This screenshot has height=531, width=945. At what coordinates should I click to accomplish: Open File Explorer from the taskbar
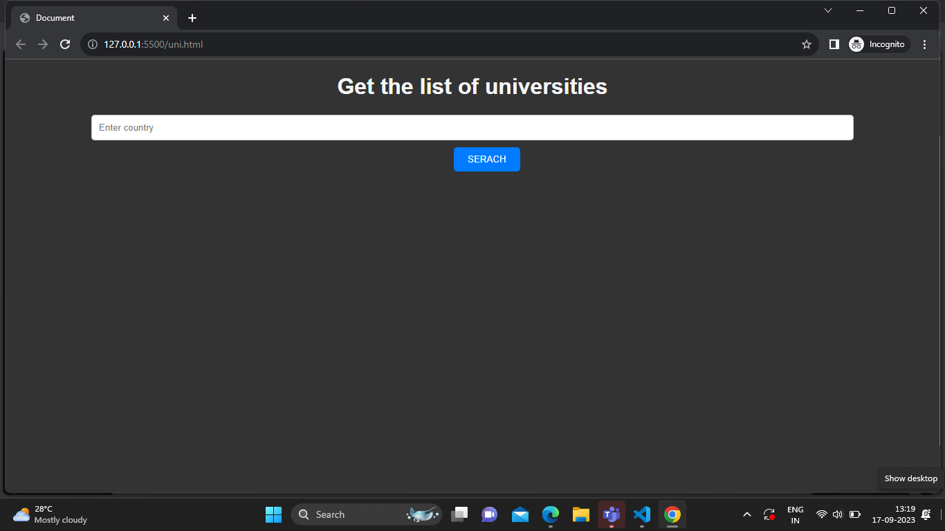[580, 514]
